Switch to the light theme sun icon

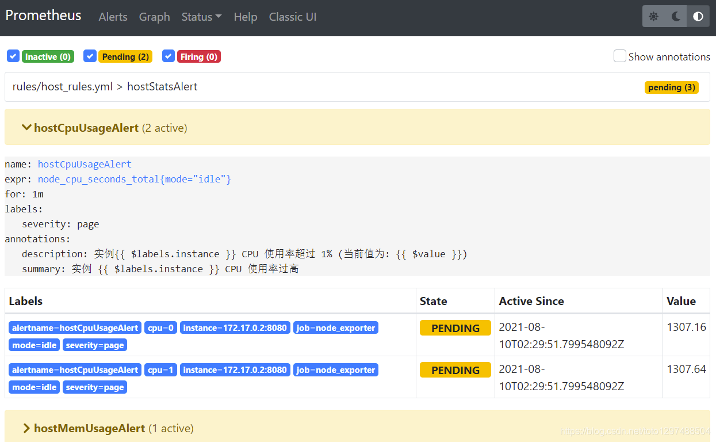click(x=653, y=17)
